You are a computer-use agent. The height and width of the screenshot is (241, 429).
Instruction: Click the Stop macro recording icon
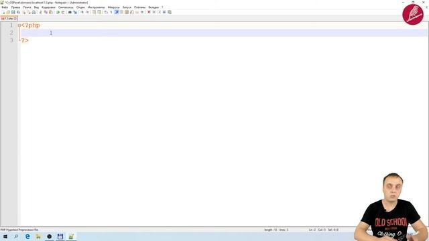pyautogui.click(x=154, y=12)
